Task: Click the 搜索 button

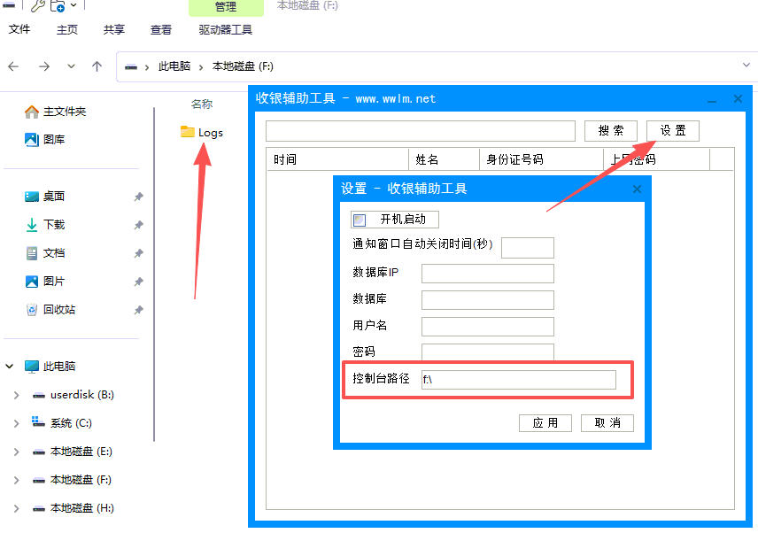Action: [x=611, y=131]
